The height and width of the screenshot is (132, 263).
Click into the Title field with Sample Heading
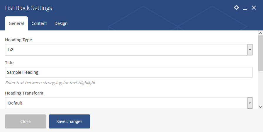[129, 72]
